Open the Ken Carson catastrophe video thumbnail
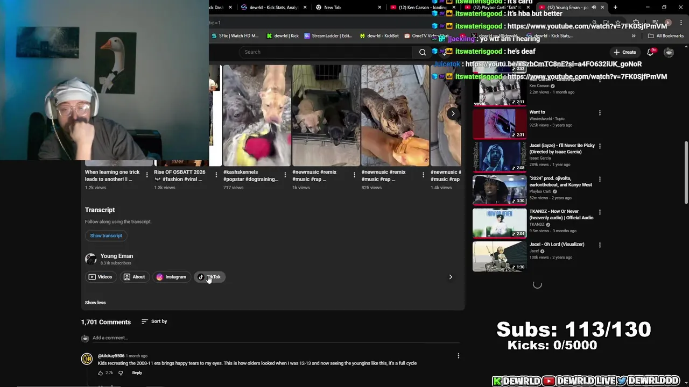 (500, 92)
